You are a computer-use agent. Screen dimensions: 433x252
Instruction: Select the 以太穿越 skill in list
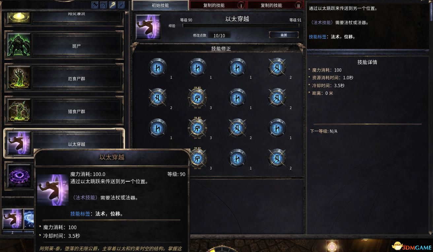pyautogui.click(x=64, y=143)
